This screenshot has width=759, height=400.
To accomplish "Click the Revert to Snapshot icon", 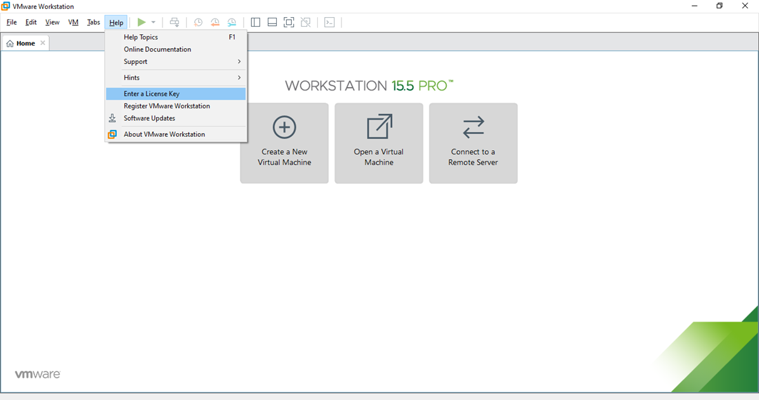I will point(215,23).
